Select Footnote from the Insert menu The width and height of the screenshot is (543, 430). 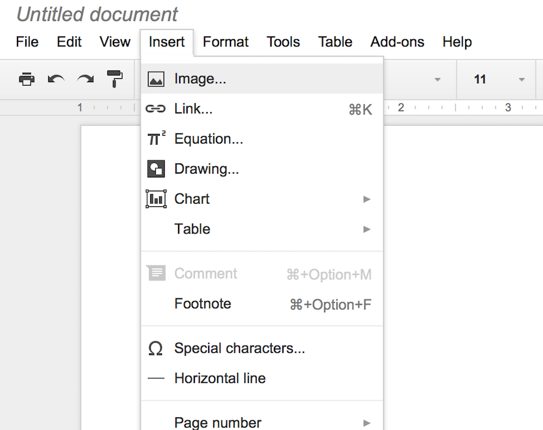[203, 304]
